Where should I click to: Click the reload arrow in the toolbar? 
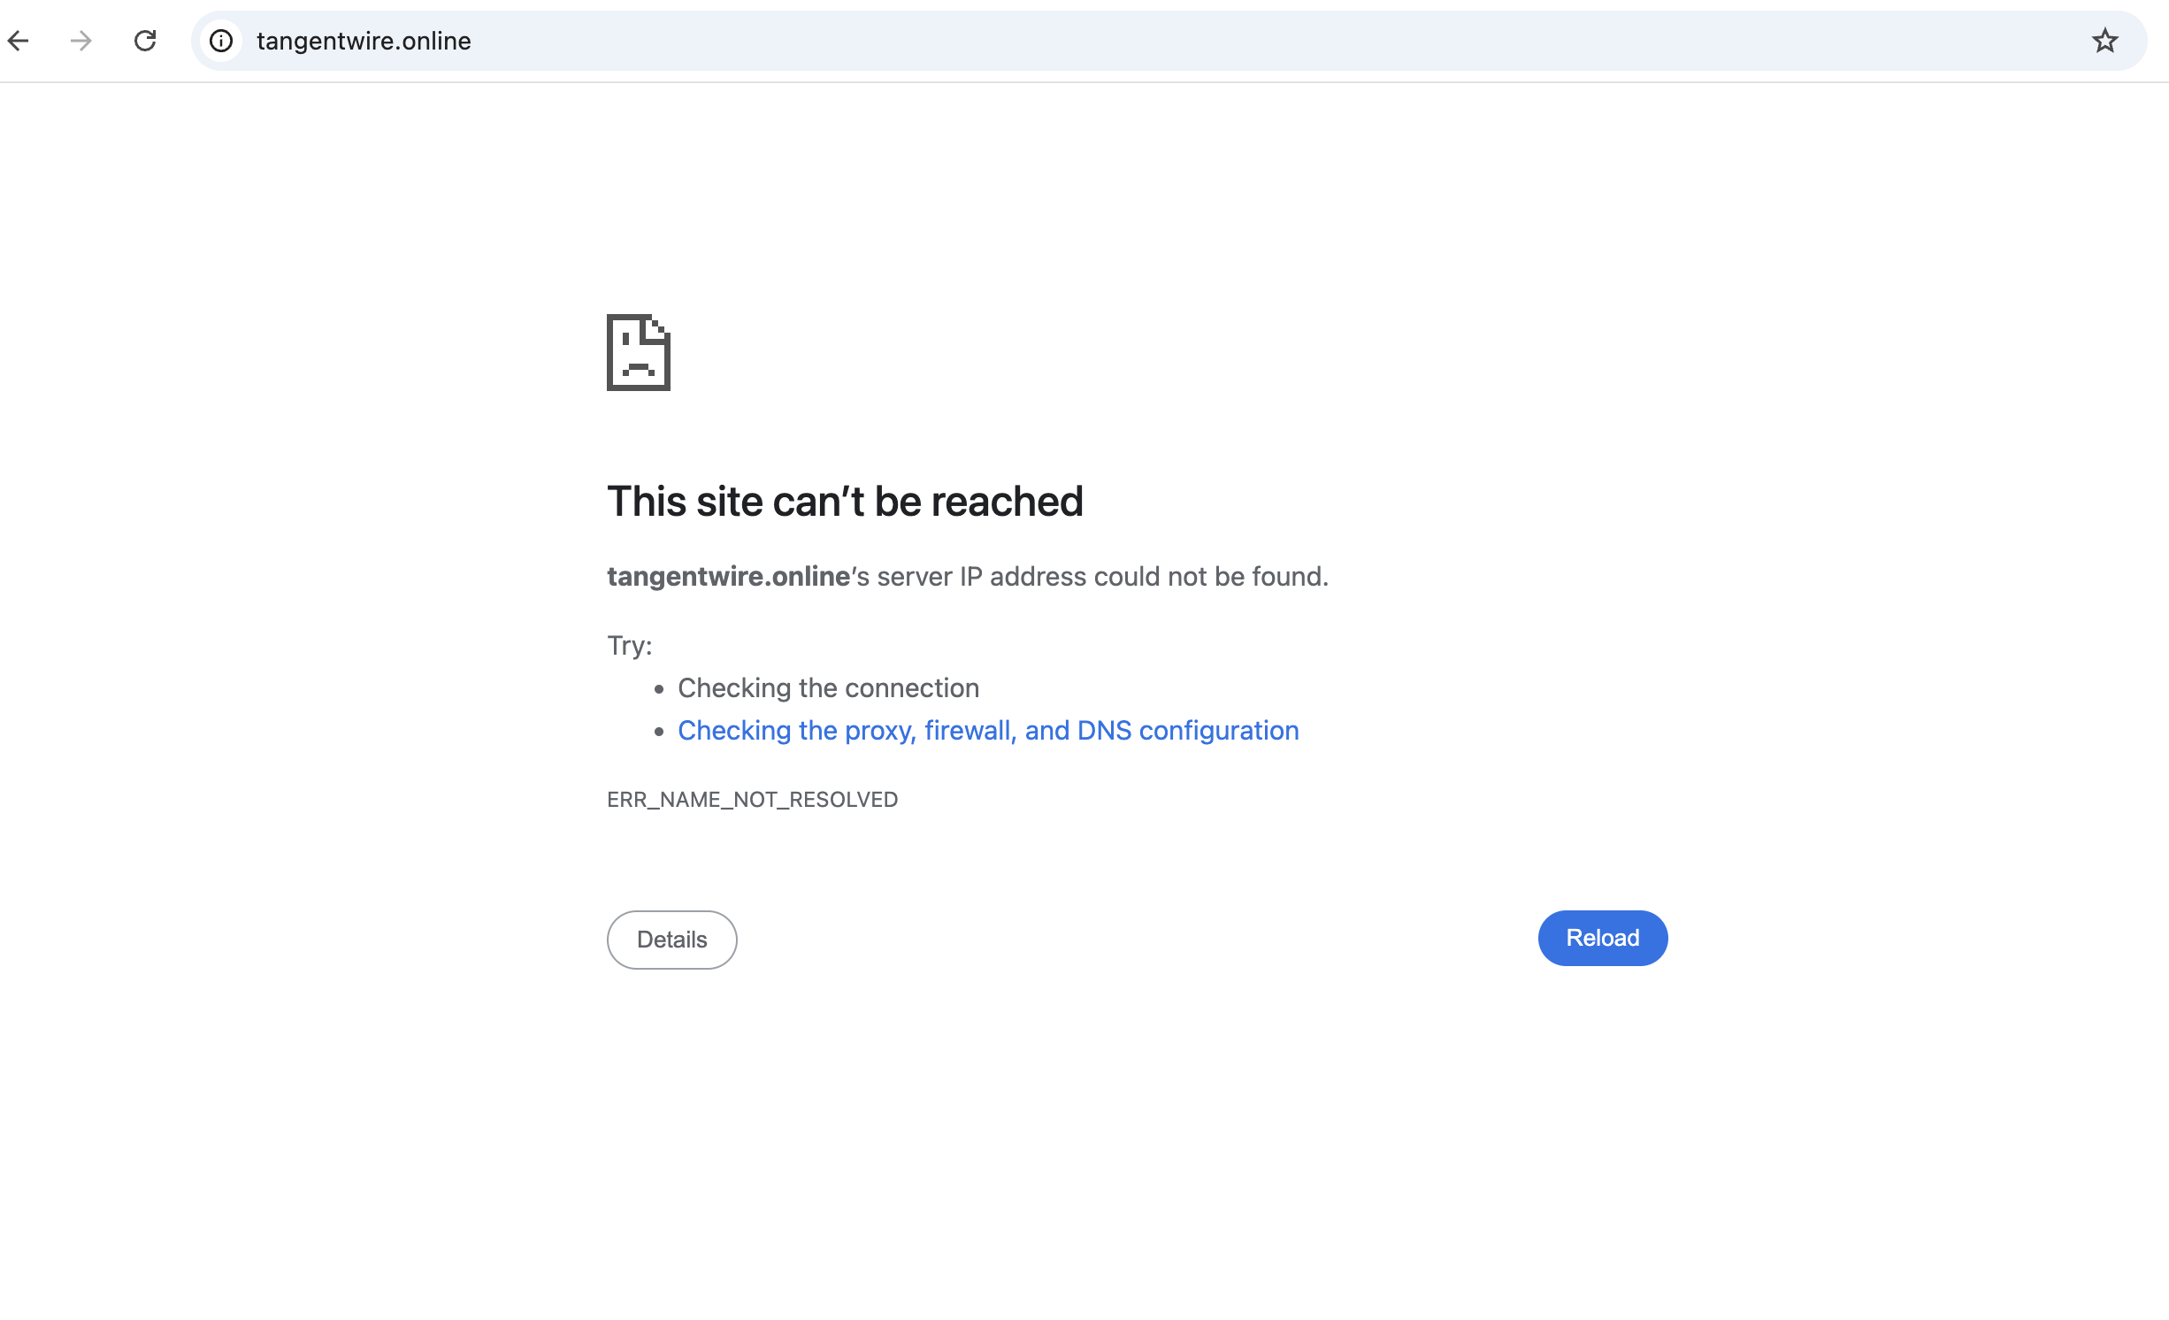(145, 41)
